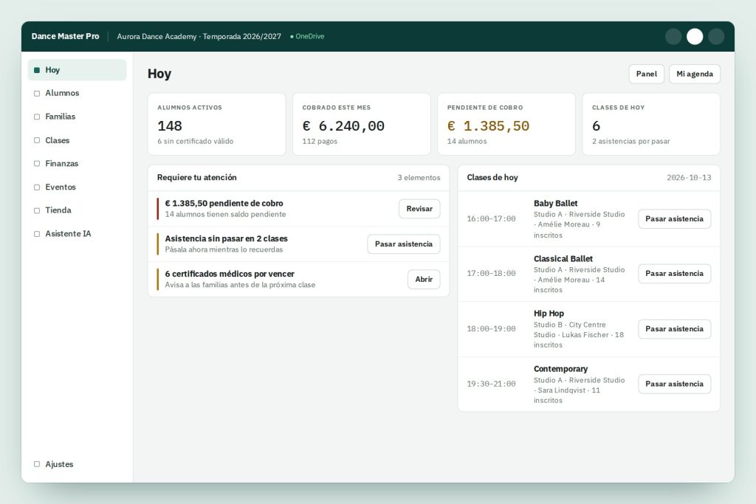756x504 pixels.
Task: Click the 18:00–19:00 time slot
Action: pyautogui.click(x=491, y=328)
